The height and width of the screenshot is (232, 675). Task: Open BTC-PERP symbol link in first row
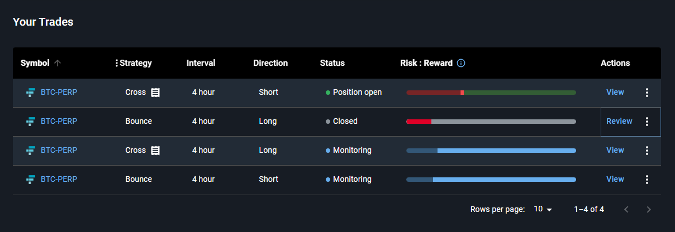pos(59,92)
